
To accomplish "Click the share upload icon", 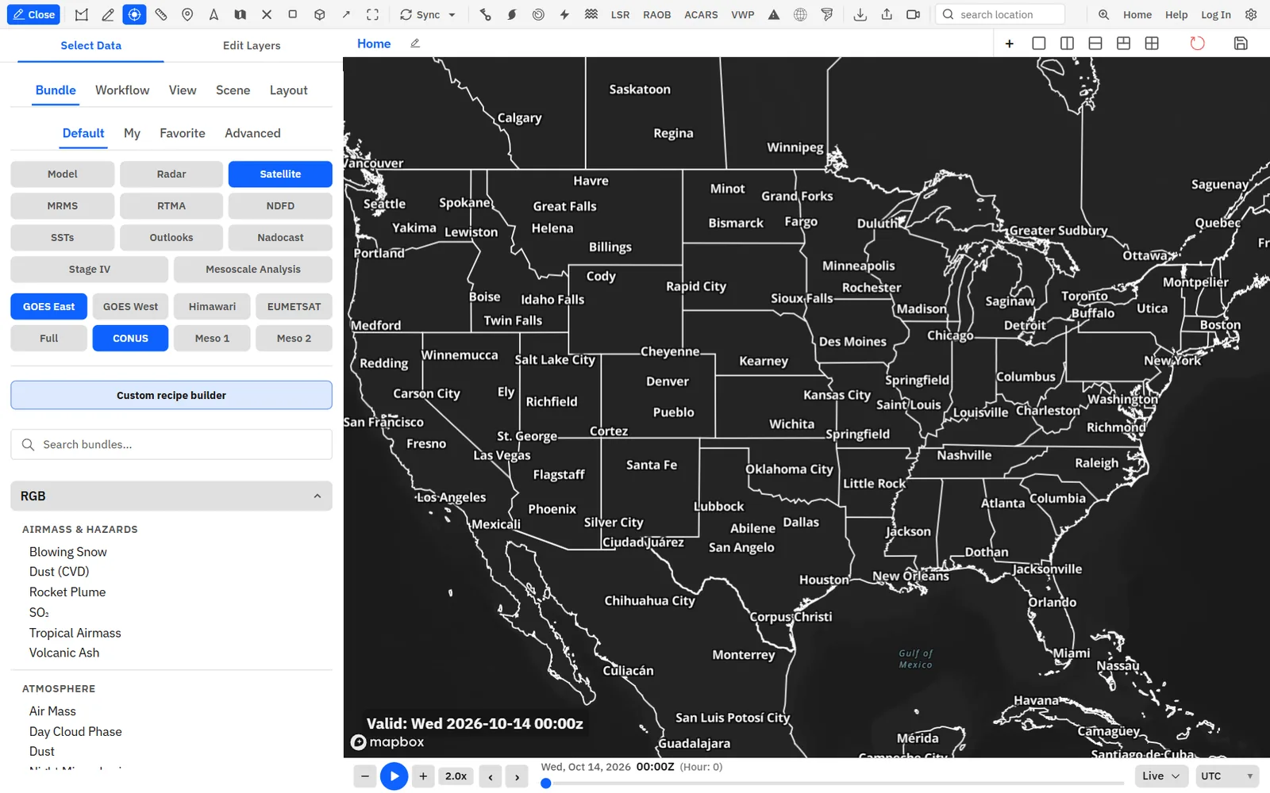I will pyautogui.click(x=887, y=14).
